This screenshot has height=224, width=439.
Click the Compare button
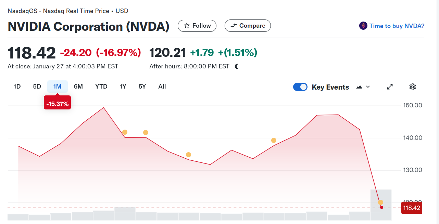tap(248, 26)
